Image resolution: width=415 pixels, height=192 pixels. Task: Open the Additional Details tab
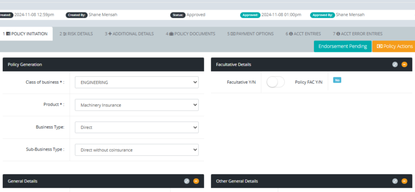pyautogui.click(x=129, y=34)
